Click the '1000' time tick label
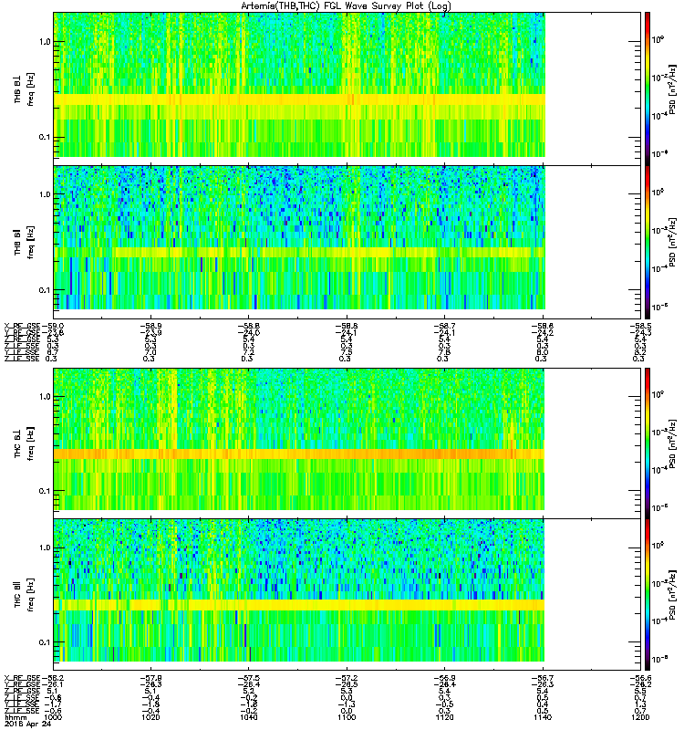Screen dimensions: 684x730 (52, 717)
